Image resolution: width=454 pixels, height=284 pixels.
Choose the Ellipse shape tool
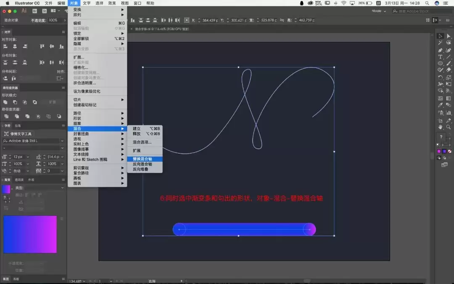tap(440, 63)
